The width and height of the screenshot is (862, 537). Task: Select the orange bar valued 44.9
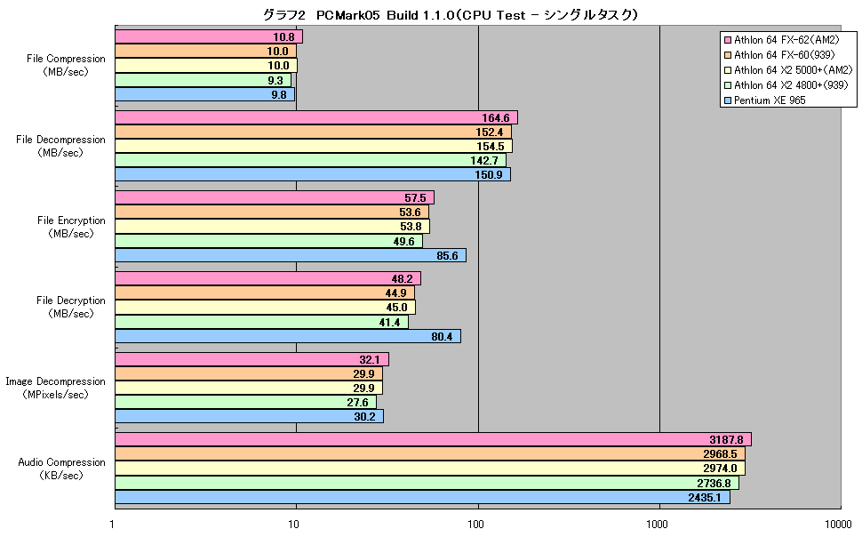click(265, 293)
